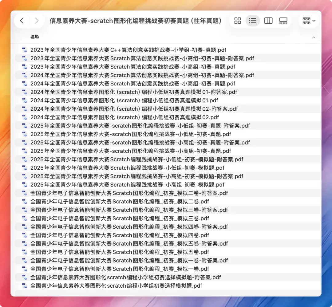Select 2025 Scratch编程践挑战赛-小低组-初赛-模拟题-附答案.pdf
This screenshot has width=332, height=307.
pos(137,159)
